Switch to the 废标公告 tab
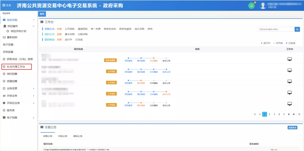 click(x=78, y=136)
